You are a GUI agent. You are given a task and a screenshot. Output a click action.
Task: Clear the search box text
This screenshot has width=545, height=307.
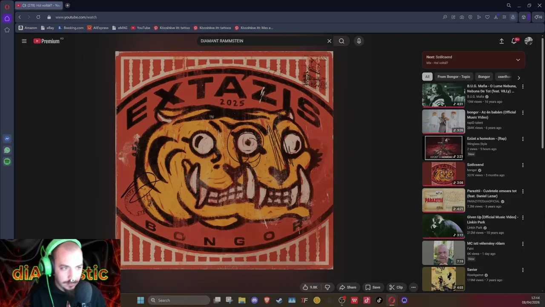point(329,41)
